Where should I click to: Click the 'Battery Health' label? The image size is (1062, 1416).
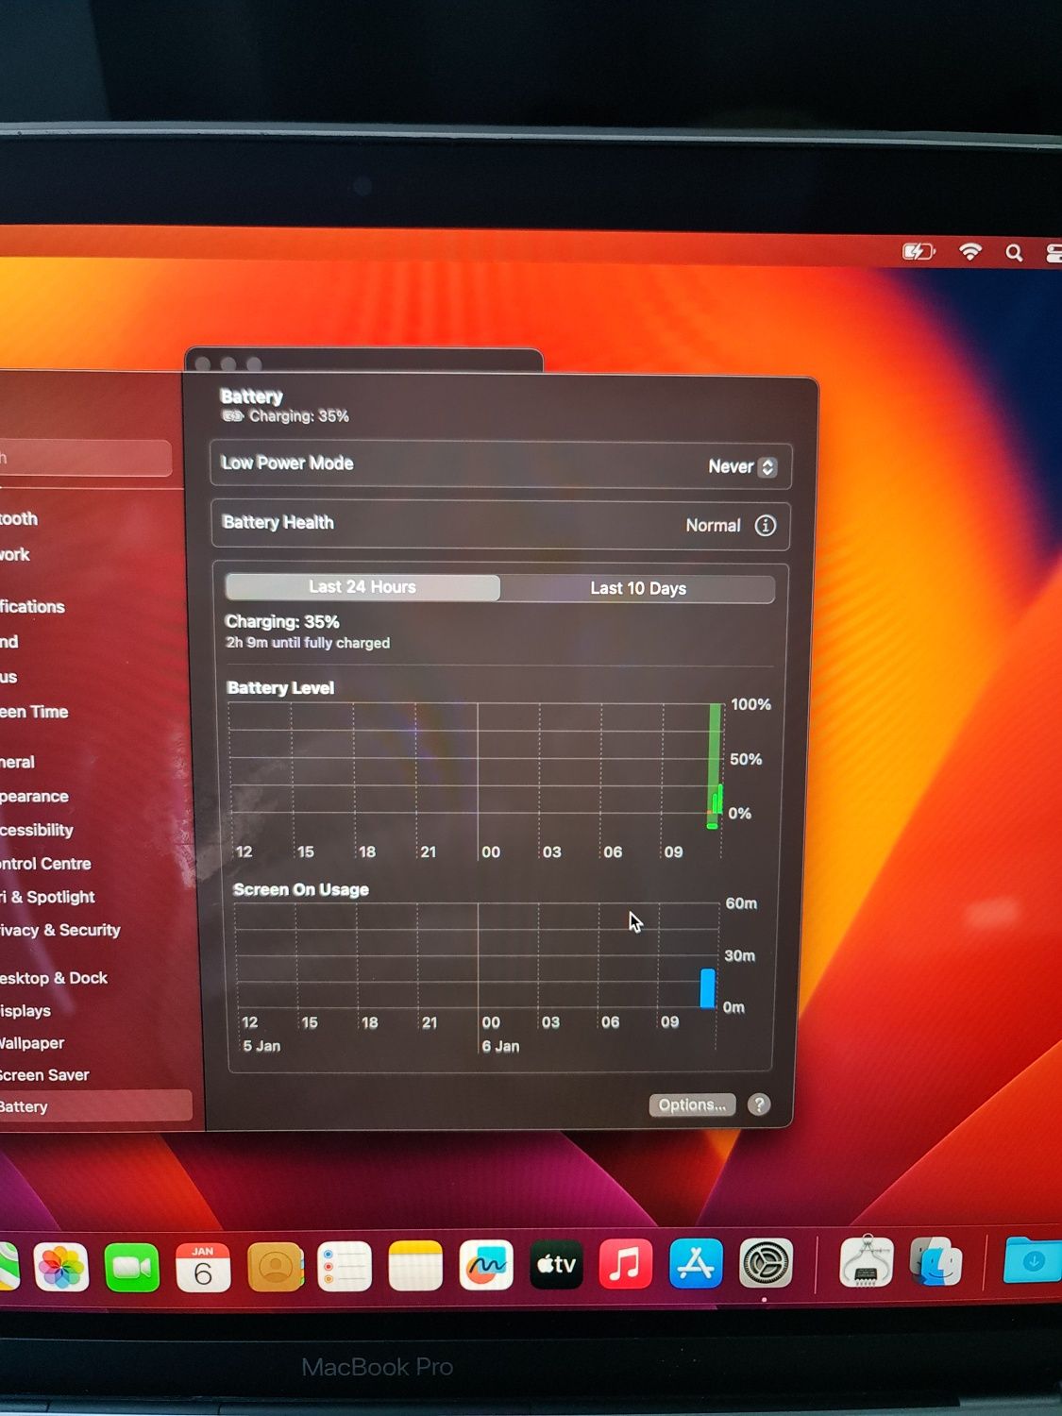click(278, 522)
